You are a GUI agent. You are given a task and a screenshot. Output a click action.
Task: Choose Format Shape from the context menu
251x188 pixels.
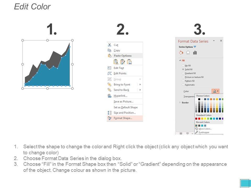click(x=123, y=118)
